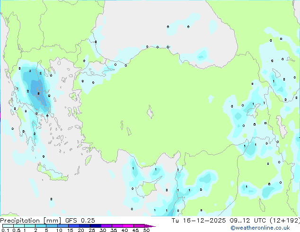Click the '09..12 UTC' time text
This screenshot has width=300, height=232.
click(248, 221)
